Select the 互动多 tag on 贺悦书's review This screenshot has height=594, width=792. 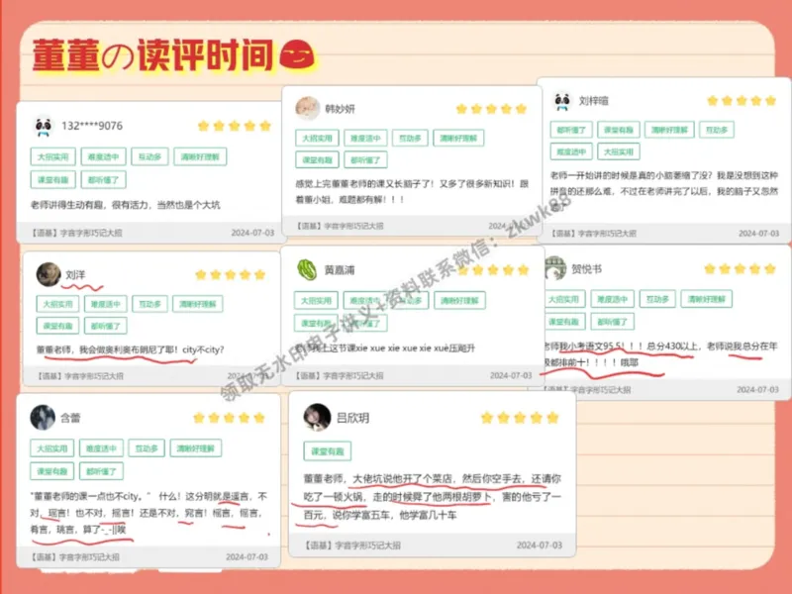(657, 299)
